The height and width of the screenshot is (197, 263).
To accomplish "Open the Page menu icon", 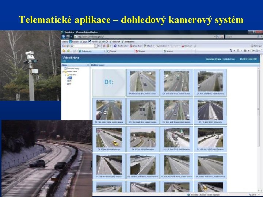I will (x=251, y=51).
